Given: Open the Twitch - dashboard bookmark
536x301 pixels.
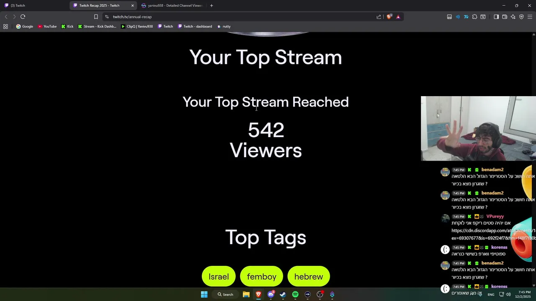Looking at the screenshot, I should pyautogui.click(x=195, y=26).
